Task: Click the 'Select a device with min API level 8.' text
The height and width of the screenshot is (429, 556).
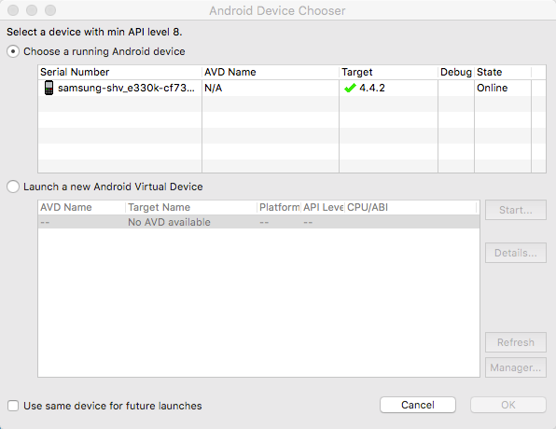Action: pyautogui.click(x=94, y=32)
